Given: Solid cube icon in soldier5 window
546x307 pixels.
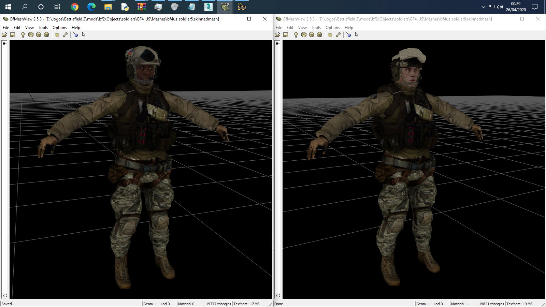Looking at the screenshot, I should click(39, 35).
